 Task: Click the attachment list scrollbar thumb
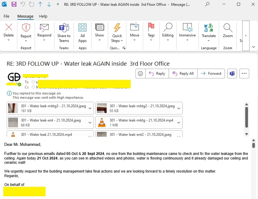(x=246, y=117)
